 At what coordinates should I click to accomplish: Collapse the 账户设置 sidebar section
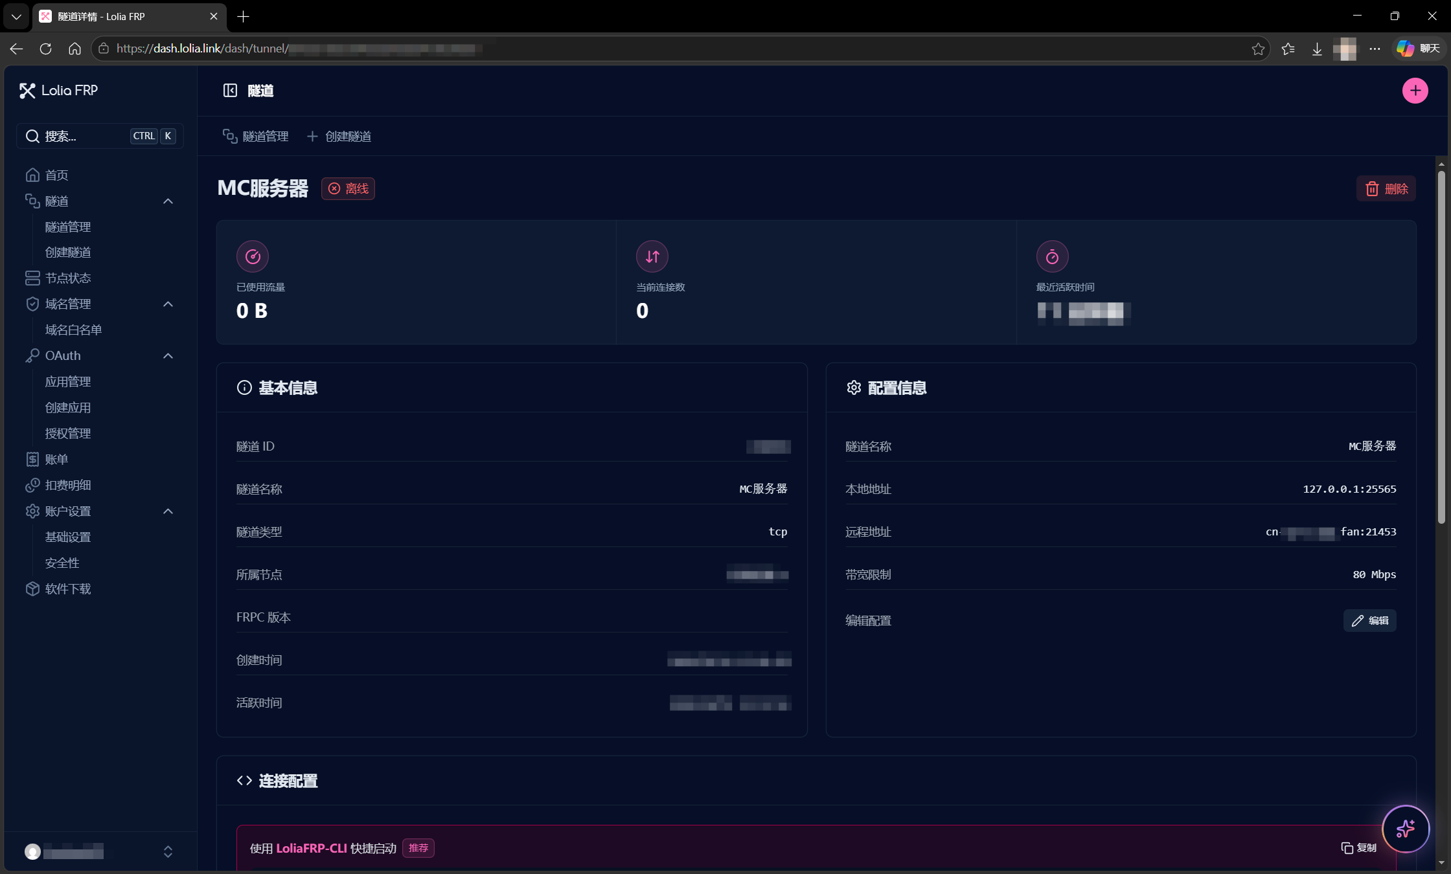pyautogui.click(x=168, y=511)
